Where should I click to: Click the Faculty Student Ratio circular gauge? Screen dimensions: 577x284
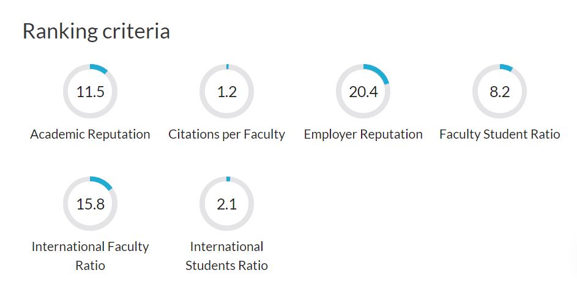tap(500, 91)
